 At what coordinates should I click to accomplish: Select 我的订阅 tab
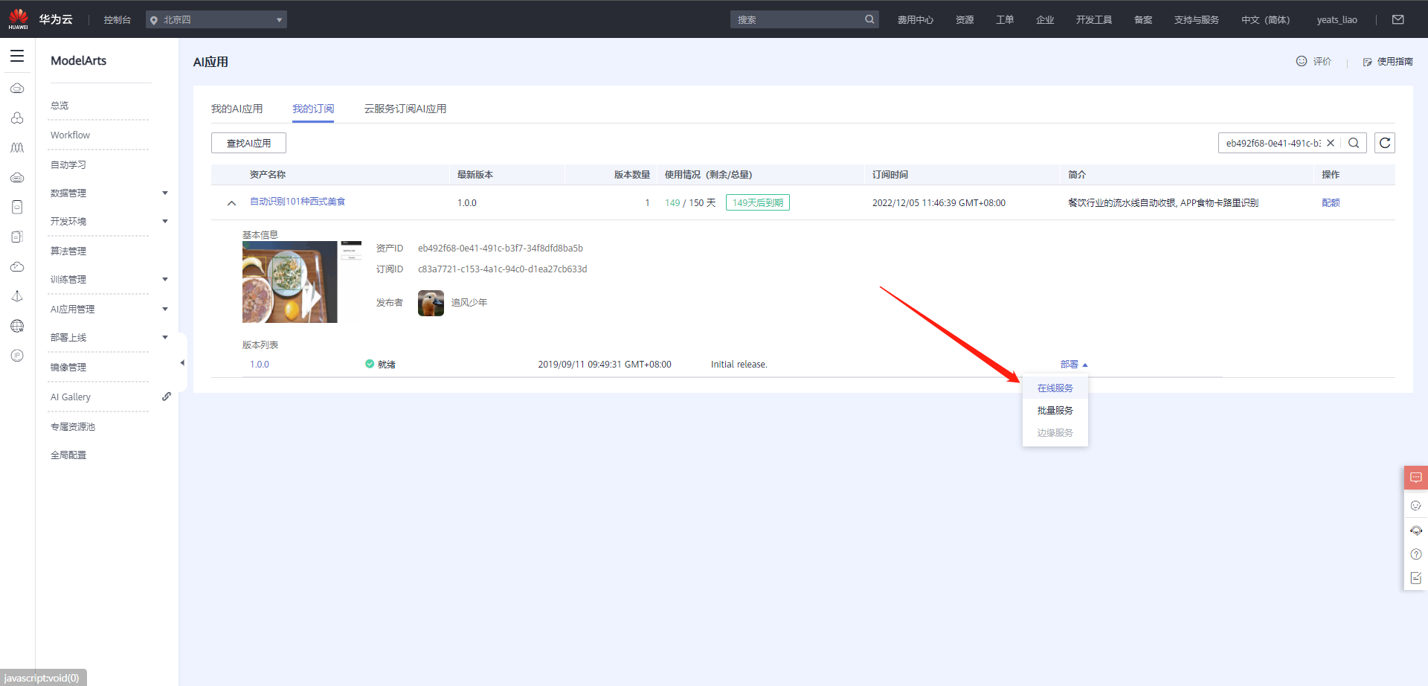(313, 109)
